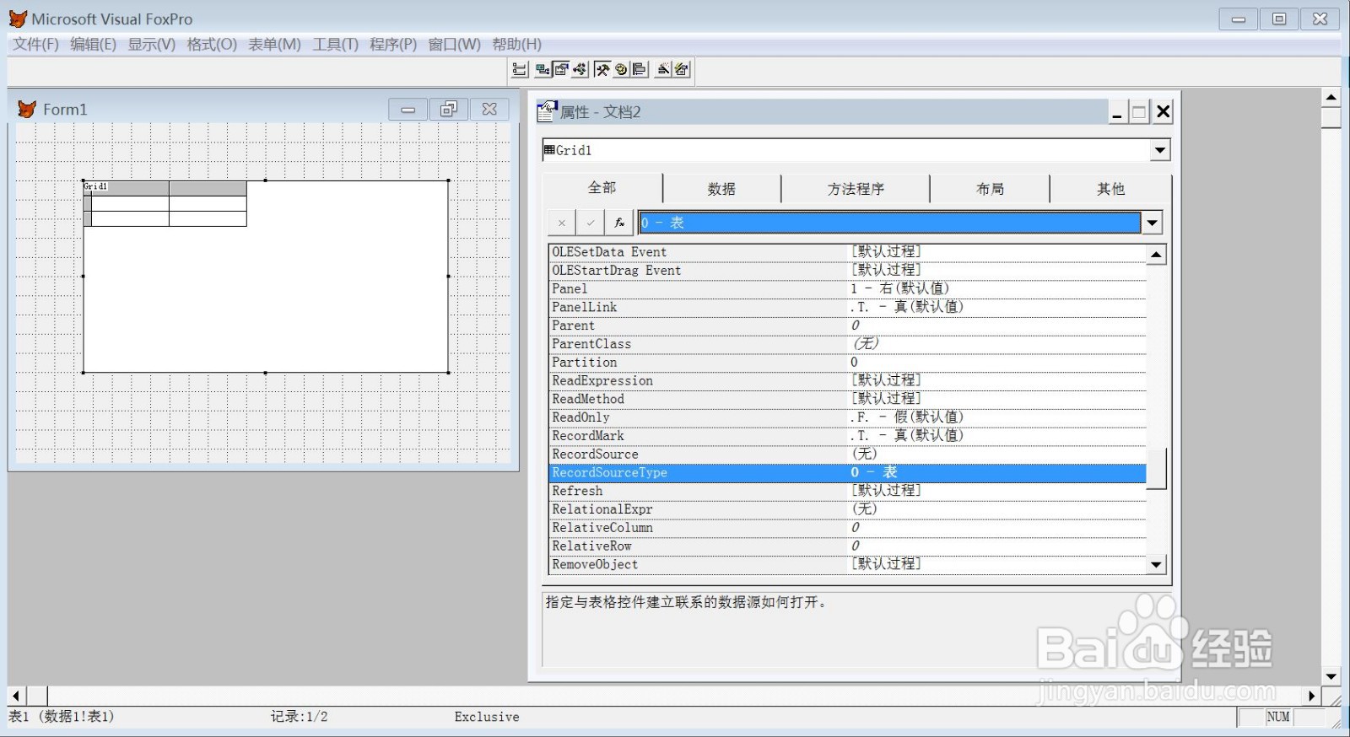Close the 属性 properties window
This screenshot has height=737, width=1350.
click(x=1163, y=111)
